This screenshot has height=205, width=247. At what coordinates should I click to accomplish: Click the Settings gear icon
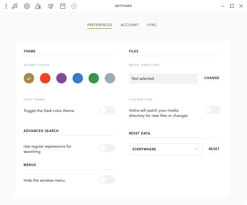click(x=74, y=6)
